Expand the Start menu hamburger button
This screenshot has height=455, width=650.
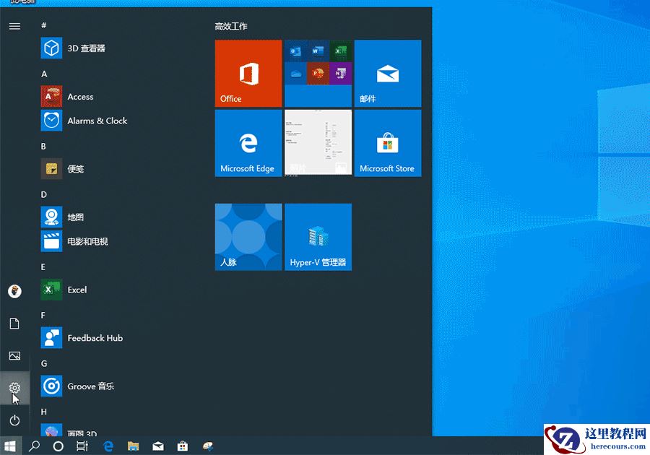[x=14, y=26]
